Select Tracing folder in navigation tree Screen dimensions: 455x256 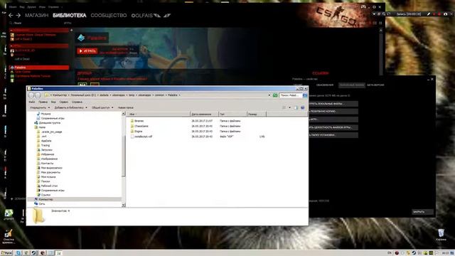pyautogui.click(x=45, y=145)
